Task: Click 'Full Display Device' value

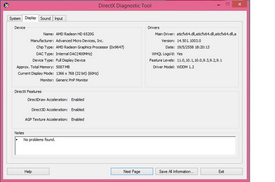Action: point(71,60)
